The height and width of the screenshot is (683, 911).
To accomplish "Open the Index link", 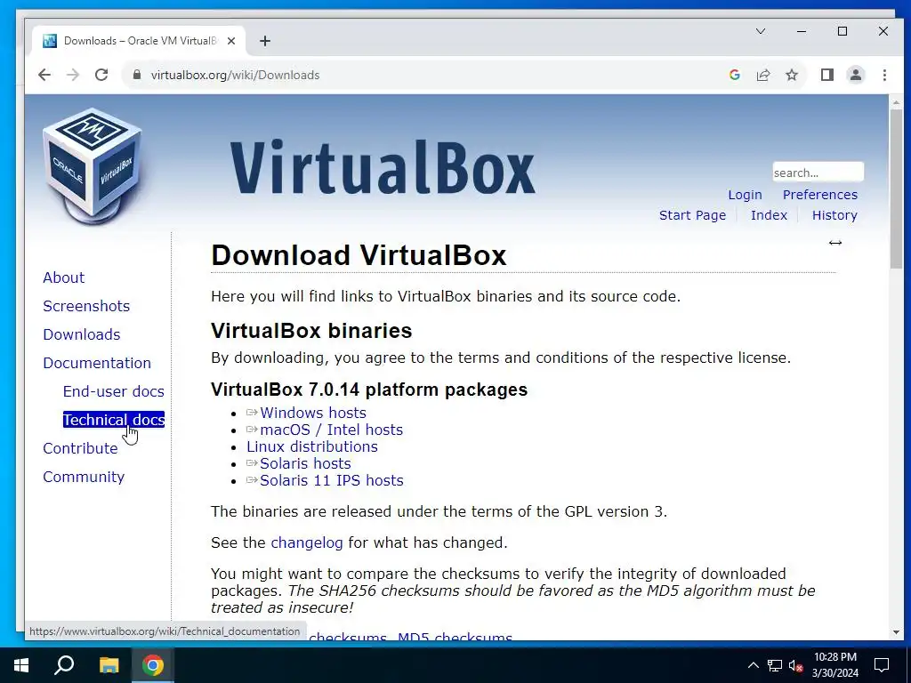I will click(769, 215).
